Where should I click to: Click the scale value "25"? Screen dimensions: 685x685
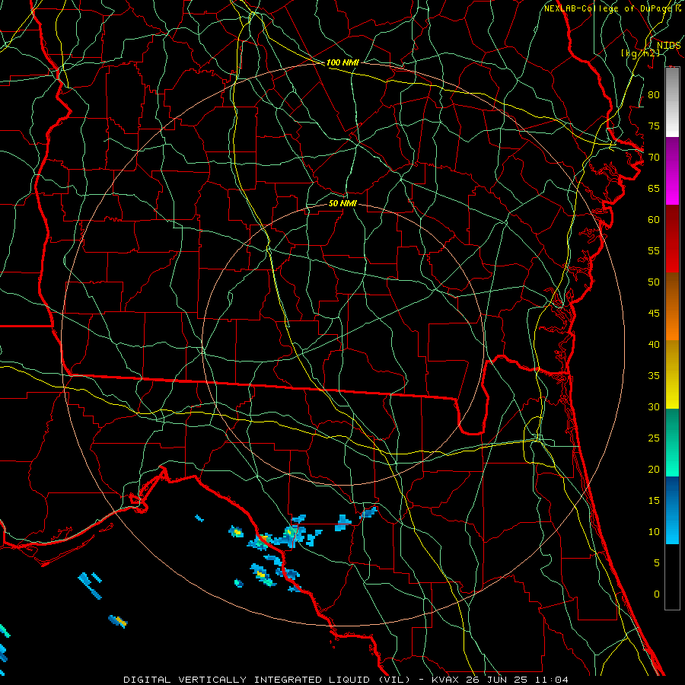(654, 438)
